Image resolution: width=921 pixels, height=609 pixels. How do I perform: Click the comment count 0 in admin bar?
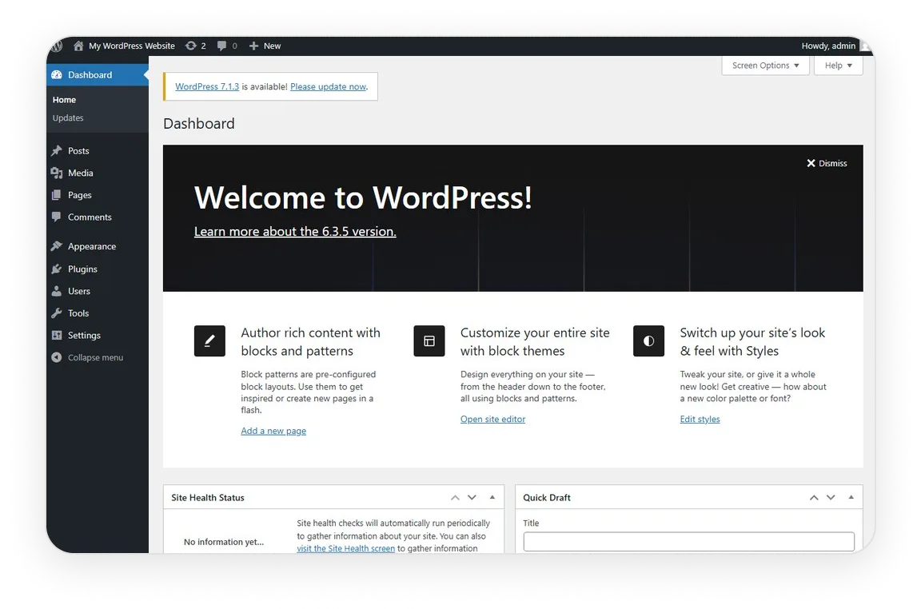point(235,46)
